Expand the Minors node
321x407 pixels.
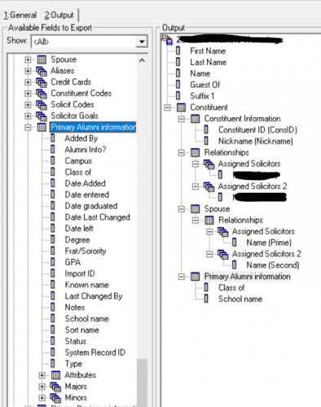pyautogui.click(x=42, y=398)
